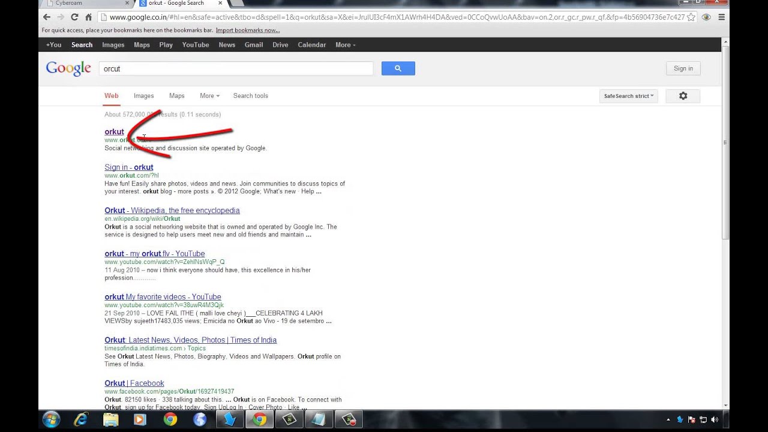Switch to Maps results tab
Viewport: 768px width, 432px height.
(176, 96)
